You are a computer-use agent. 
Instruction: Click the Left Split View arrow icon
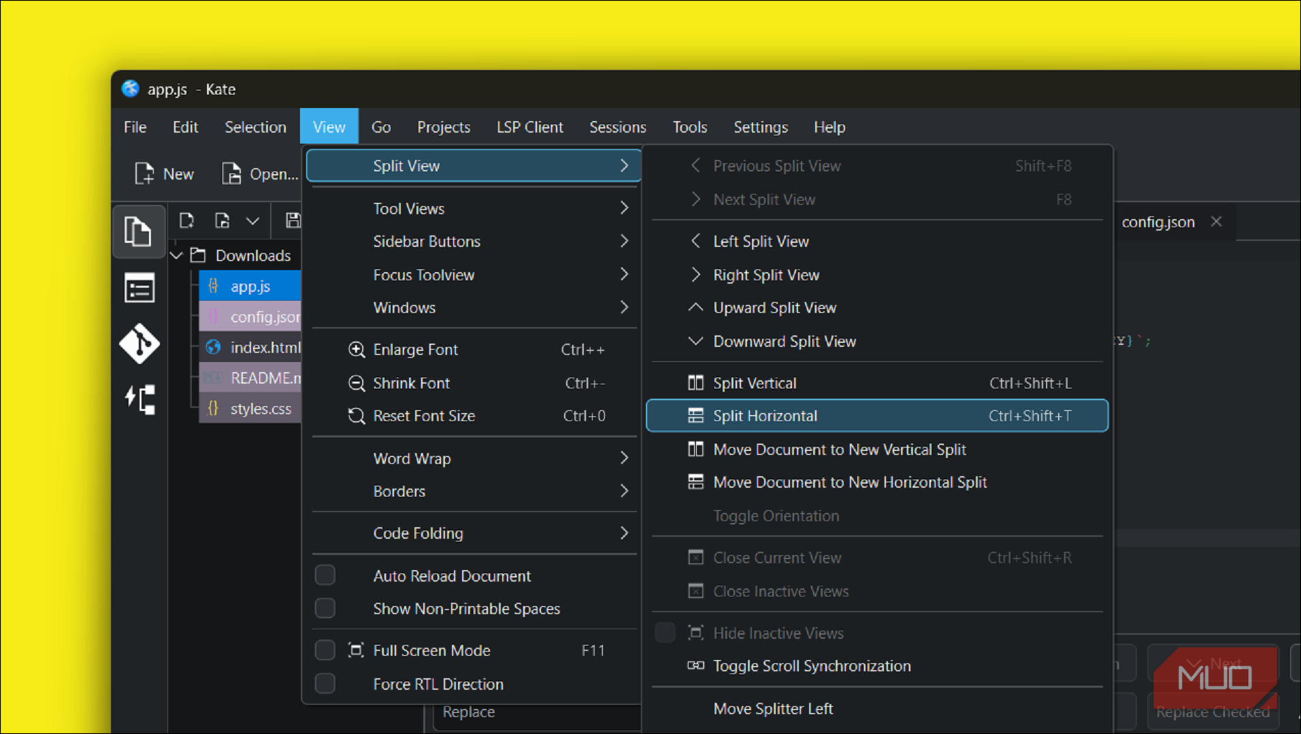coord(695,241)
